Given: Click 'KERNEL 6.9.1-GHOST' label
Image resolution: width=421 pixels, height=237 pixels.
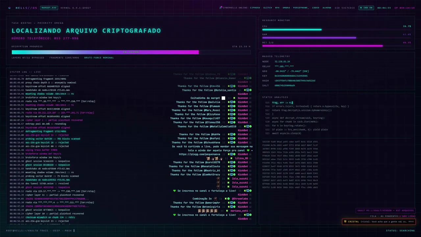Looking at the screenshot, I should (x=76, y=8).
